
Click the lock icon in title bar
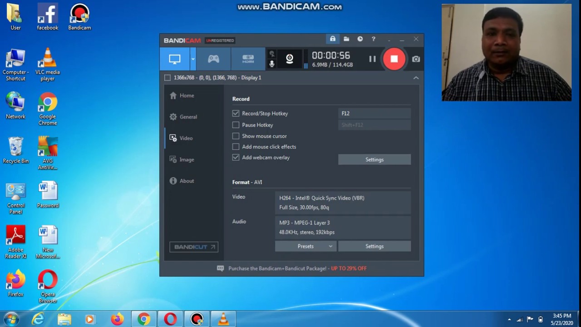[x=333, y=39]
